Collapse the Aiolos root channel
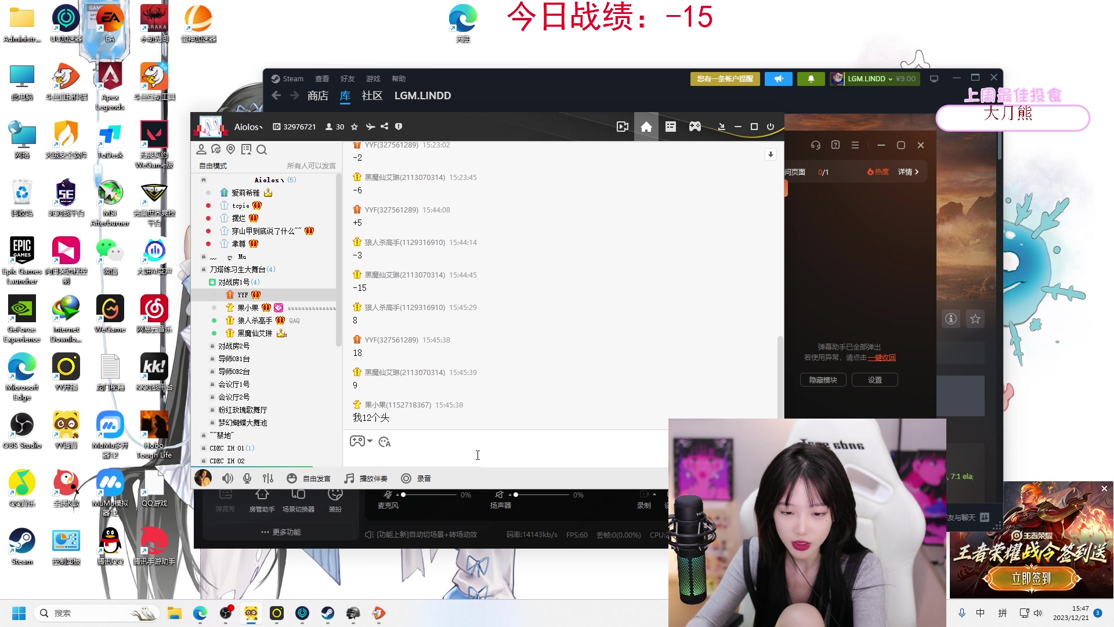The width and height of the screenshot is (1114, 627). [x=204, y=180]
